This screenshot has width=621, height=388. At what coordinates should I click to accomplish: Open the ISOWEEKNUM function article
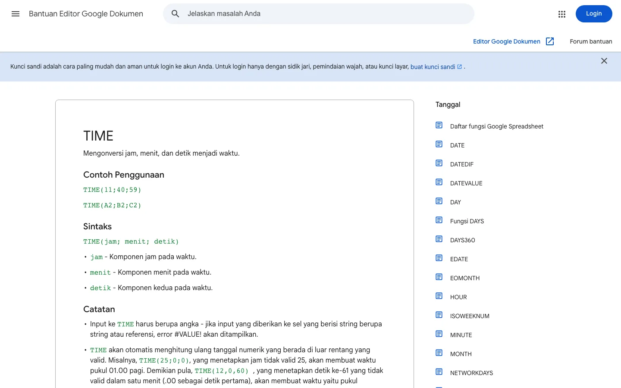(x=470, y=316)
